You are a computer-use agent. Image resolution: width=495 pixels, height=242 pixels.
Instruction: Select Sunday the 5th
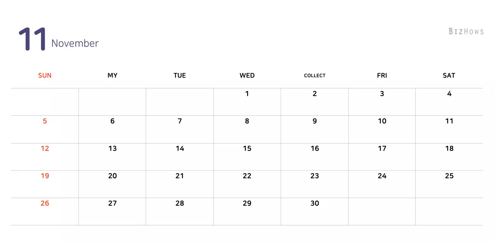[45, 121]
